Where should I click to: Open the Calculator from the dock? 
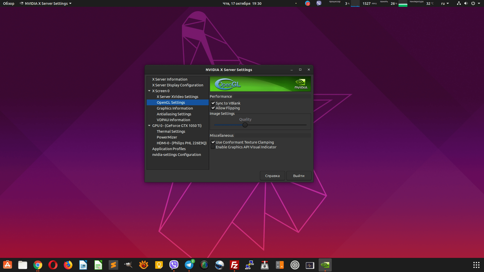[280, 265]
